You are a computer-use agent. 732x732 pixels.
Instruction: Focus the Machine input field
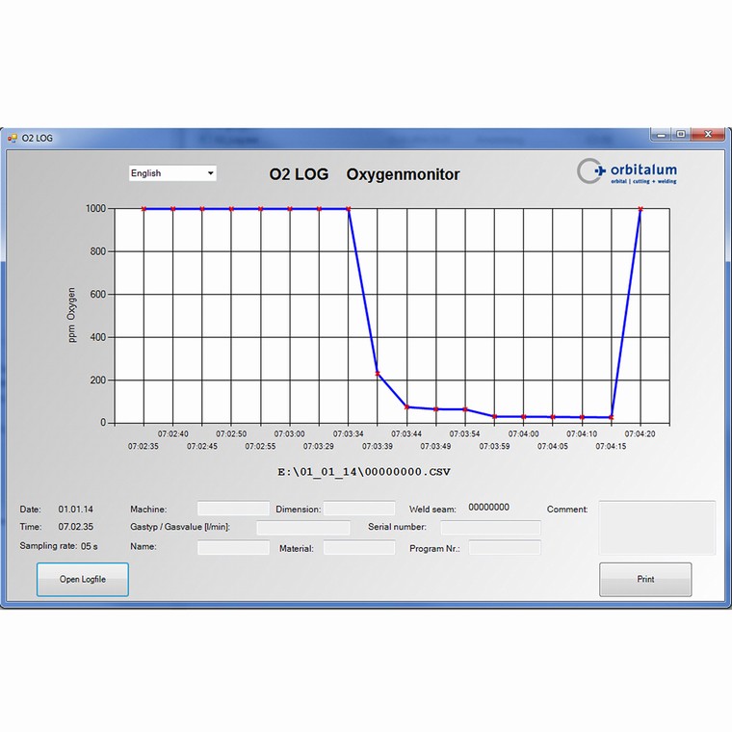point(233,509)
